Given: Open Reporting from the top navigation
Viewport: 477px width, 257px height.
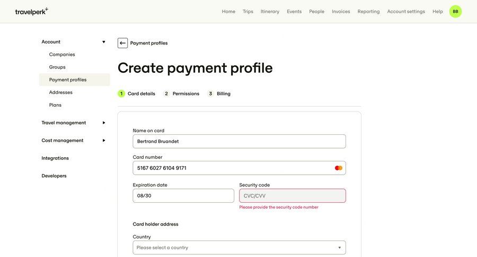Looking at the screenshot, I should click(368, 11).
